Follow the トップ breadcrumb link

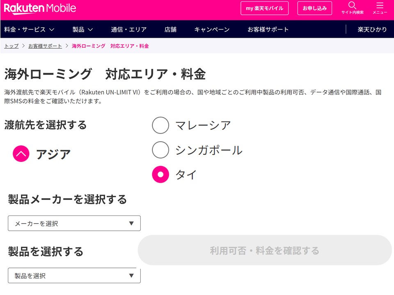click(x=11, y=46)
